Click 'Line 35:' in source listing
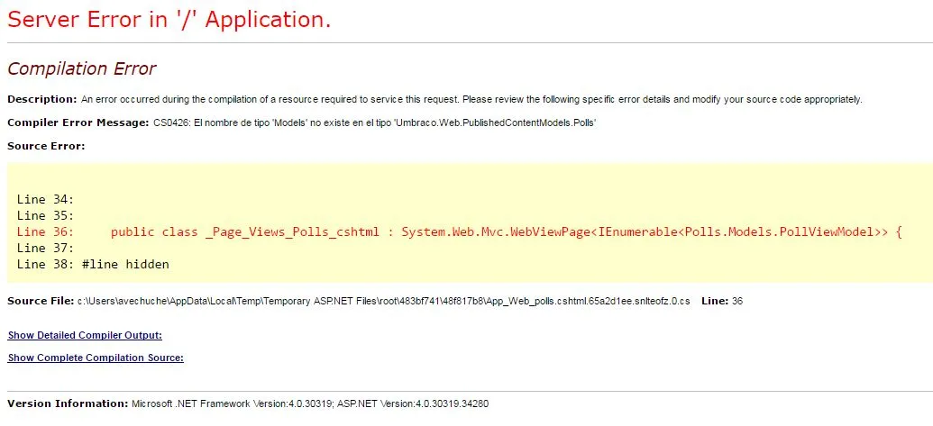 (45, 215)
